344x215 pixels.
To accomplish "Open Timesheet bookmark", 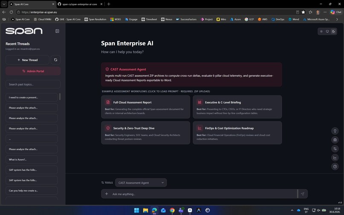I will (x=149, y=19).
